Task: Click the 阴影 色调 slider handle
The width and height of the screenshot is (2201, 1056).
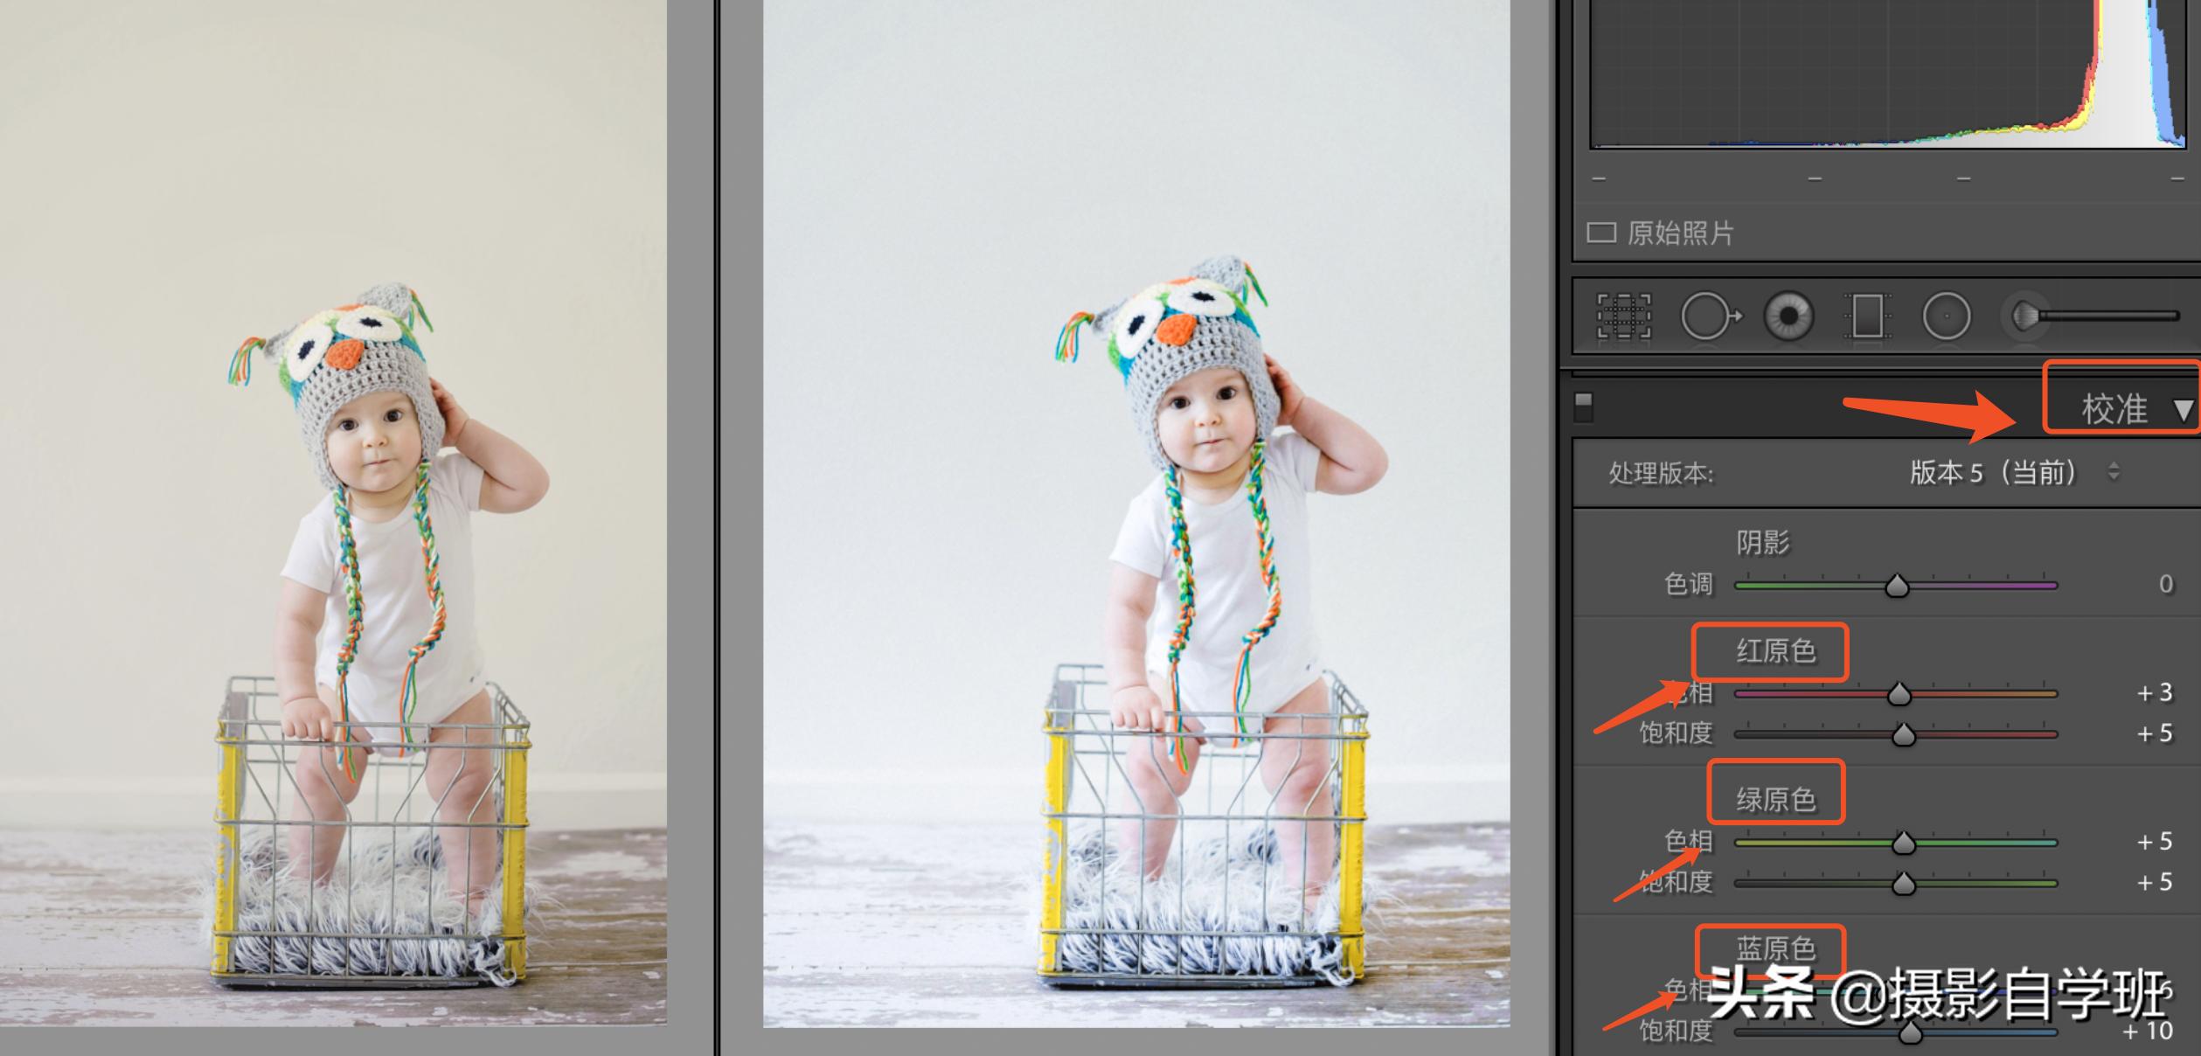Action: click(1897, 586)
